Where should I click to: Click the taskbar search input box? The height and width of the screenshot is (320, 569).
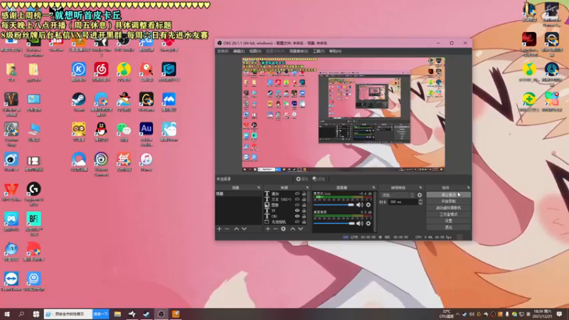click(x=68, y=314)
